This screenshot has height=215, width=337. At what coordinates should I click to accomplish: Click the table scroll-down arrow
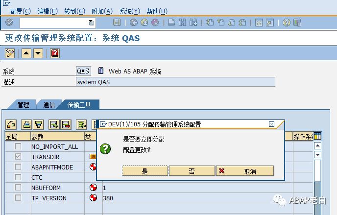(x=317, y=154)
